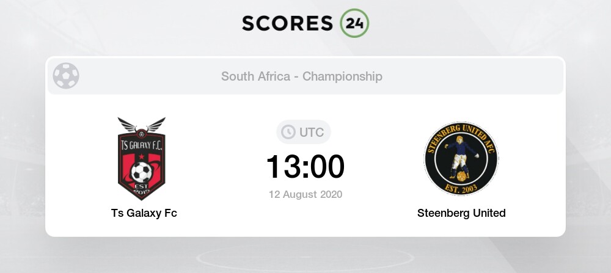611x273 pixels.
Task: Click the Steenberg United round crest
Action: 461,158
